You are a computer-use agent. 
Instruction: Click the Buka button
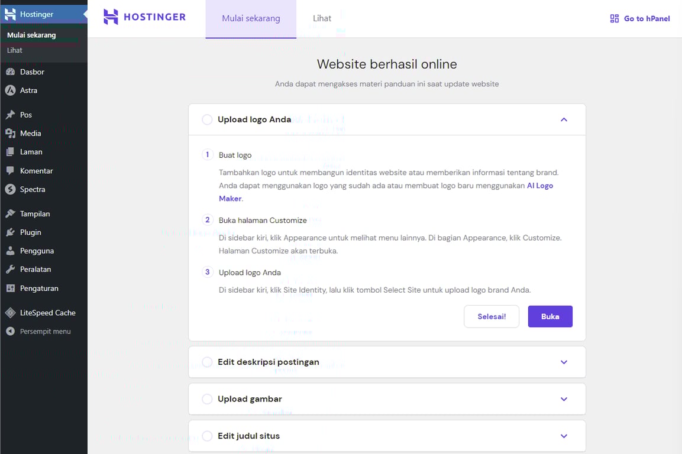550,316
